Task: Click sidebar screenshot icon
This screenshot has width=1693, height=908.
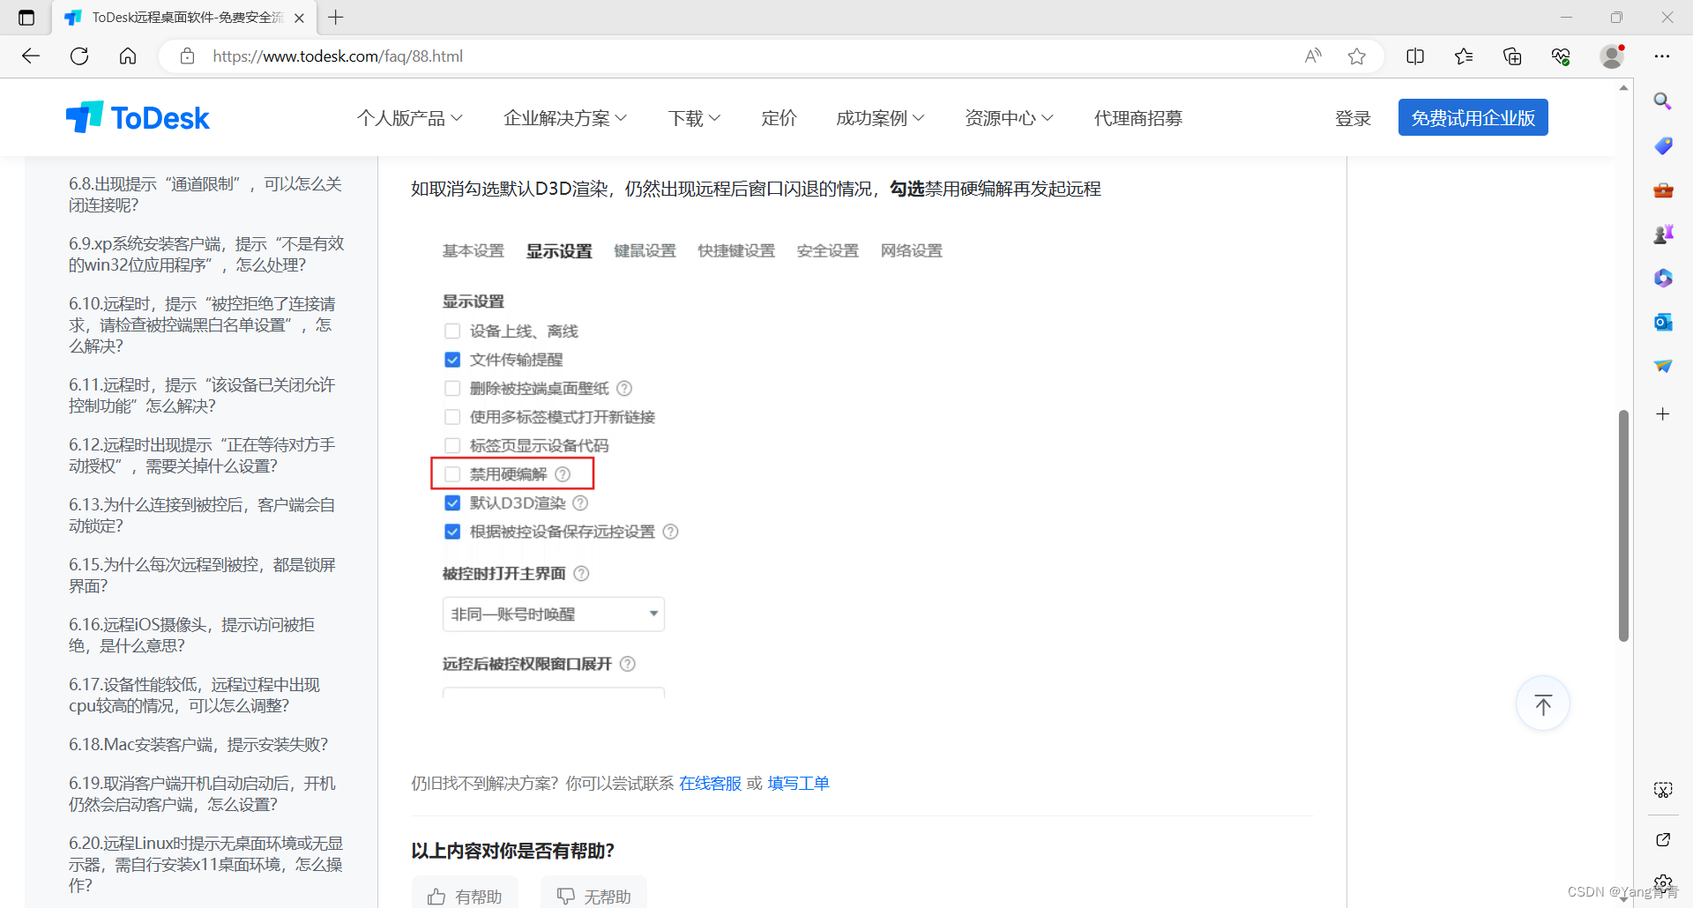Action: 1663,790
